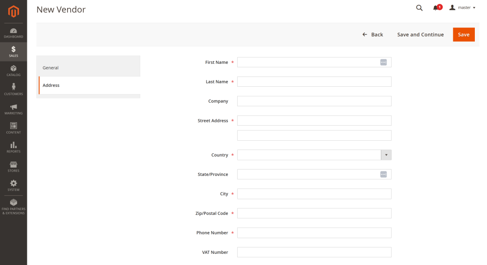
Task: Click the autofill icon in First Name
Action: pos(384,62)
